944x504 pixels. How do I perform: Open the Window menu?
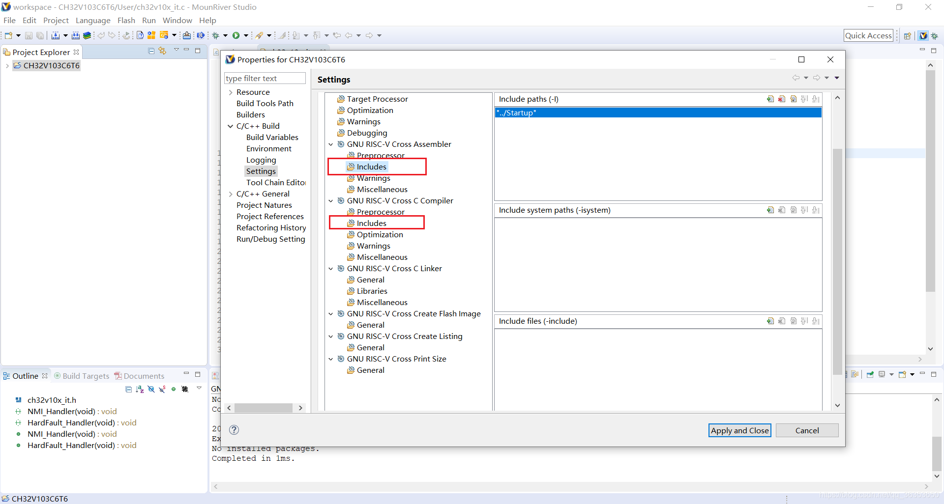point(177,20)
